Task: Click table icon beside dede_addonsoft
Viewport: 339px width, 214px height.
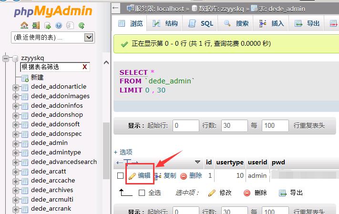Action: (x=25, y=125)
